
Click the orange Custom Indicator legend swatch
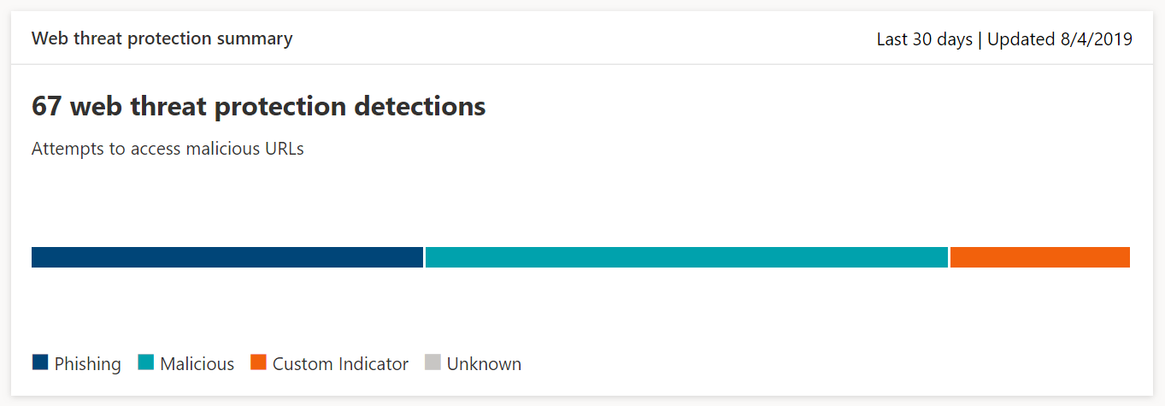(258, 362)
